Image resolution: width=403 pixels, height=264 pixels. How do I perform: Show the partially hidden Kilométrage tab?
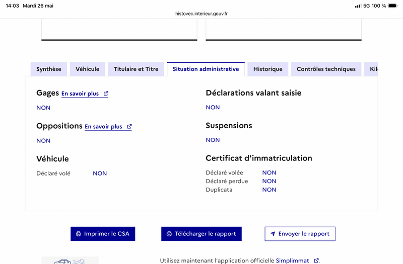pyautogui.click(x=371, y=69)
